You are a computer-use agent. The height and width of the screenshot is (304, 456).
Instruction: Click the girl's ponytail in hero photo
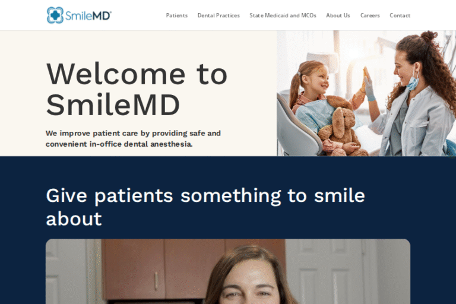point(294,88)
